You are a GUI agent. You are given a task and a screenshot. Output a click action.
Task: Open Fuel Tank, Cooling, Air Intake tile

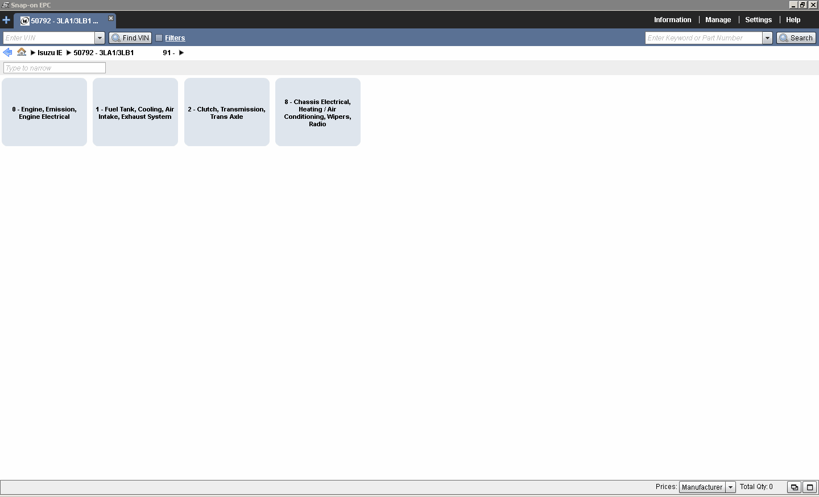tap(135, 113)
